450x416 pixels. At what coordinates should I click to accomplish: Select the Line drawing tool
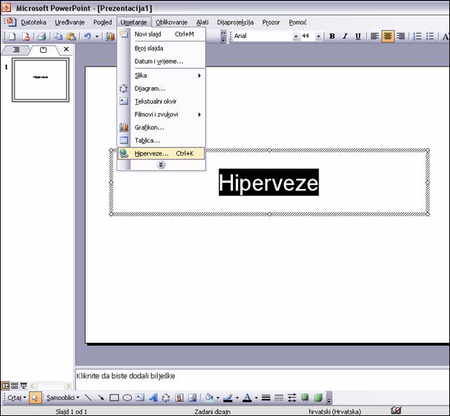[88, 398]
